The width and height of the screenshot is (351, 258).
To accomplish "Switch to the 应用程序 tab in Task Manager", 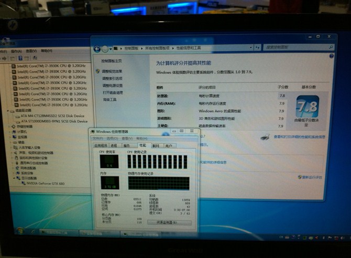I will pos(101,146).
